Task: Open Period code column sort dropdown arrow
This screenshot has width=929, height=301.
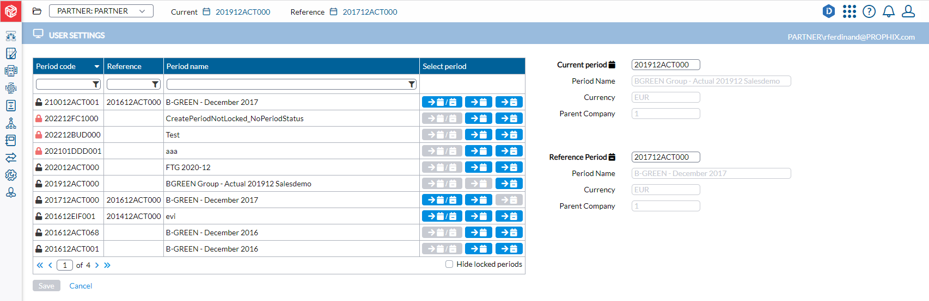Action: [97, 66]
